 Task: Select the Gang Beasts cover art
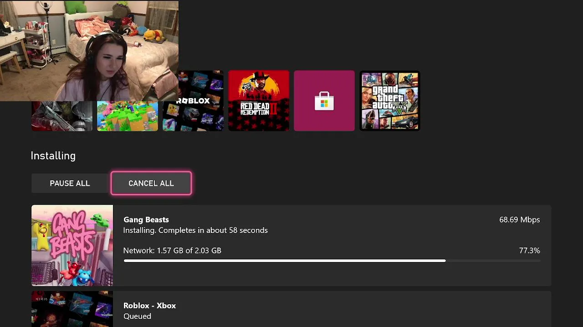point(72,245)
